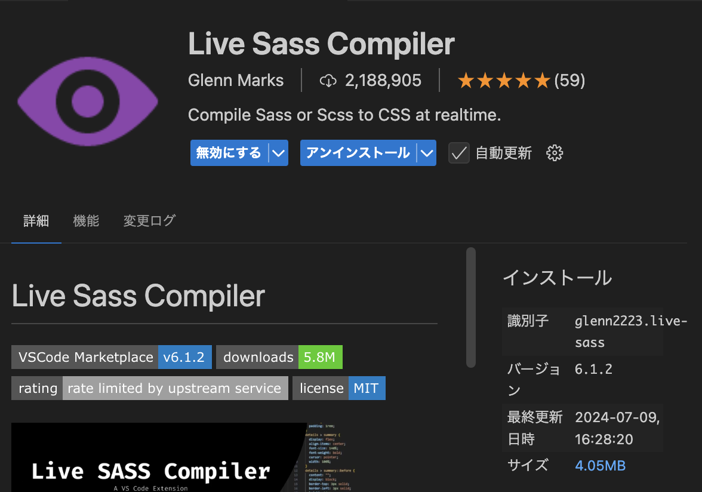The height and width of the screenshot is (492, 702).
Task: Click the download cloud icon
Action: 328,81
